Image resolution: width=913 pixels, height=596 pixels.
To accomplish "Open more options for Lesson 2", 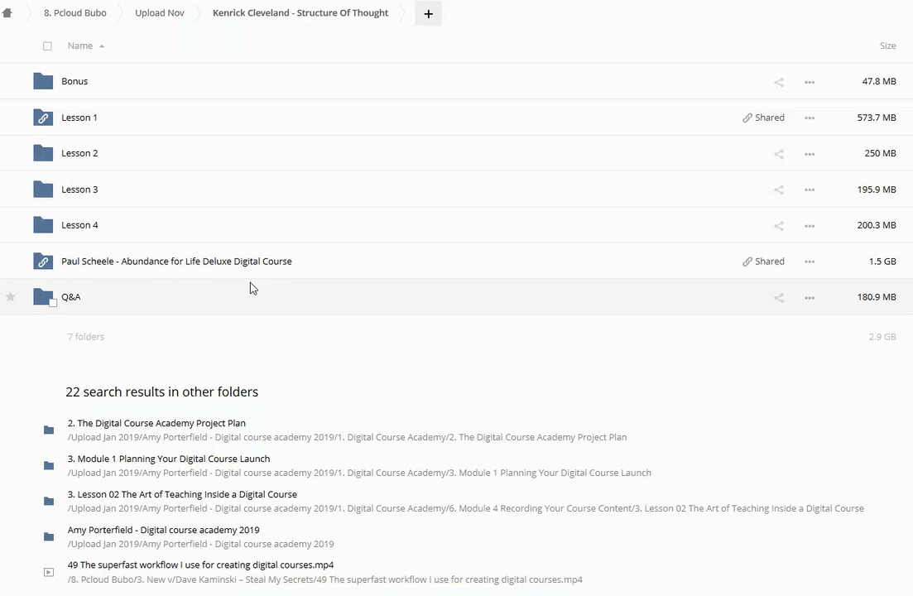I will point(809,154).
